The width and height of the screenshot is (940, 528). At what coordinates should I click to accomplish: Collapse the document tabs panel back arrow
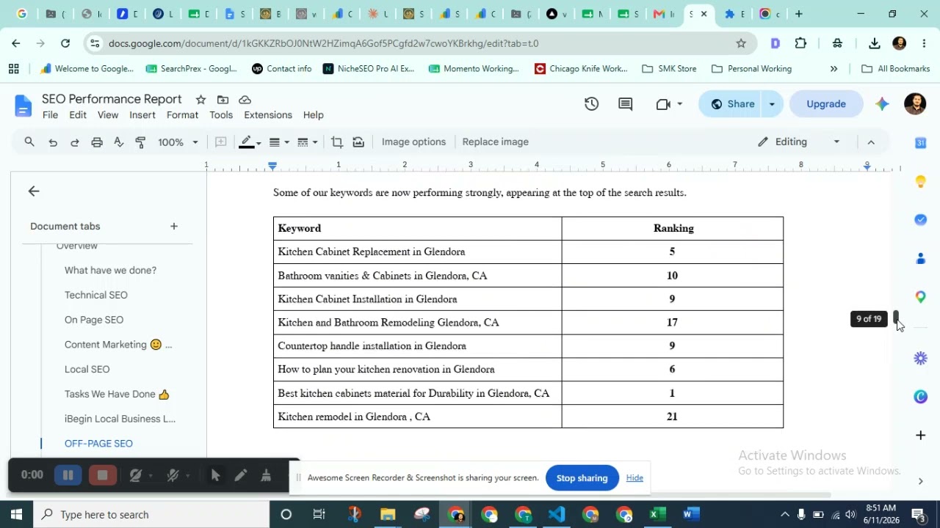pyautogui.click(x=34, y=191)
